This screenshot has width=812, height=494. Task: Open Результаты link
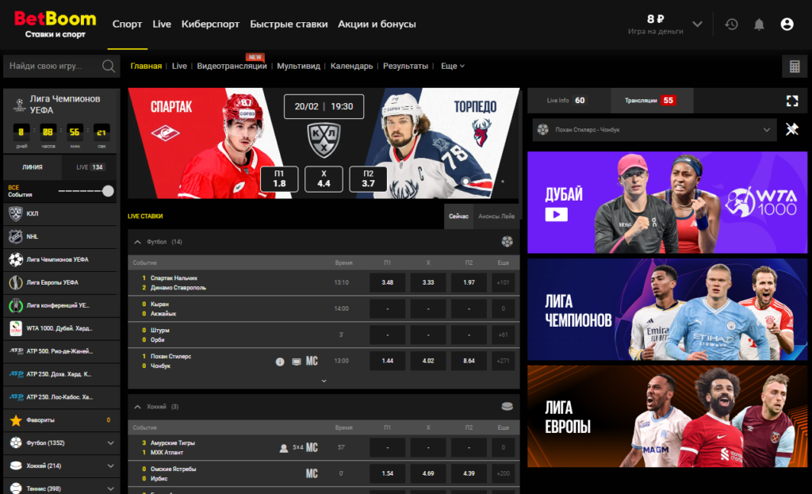coord(405,66)
